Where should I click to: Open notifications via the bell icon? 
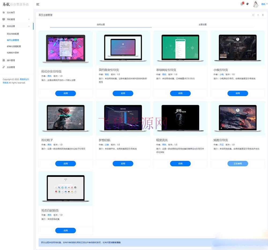(241, 4)
